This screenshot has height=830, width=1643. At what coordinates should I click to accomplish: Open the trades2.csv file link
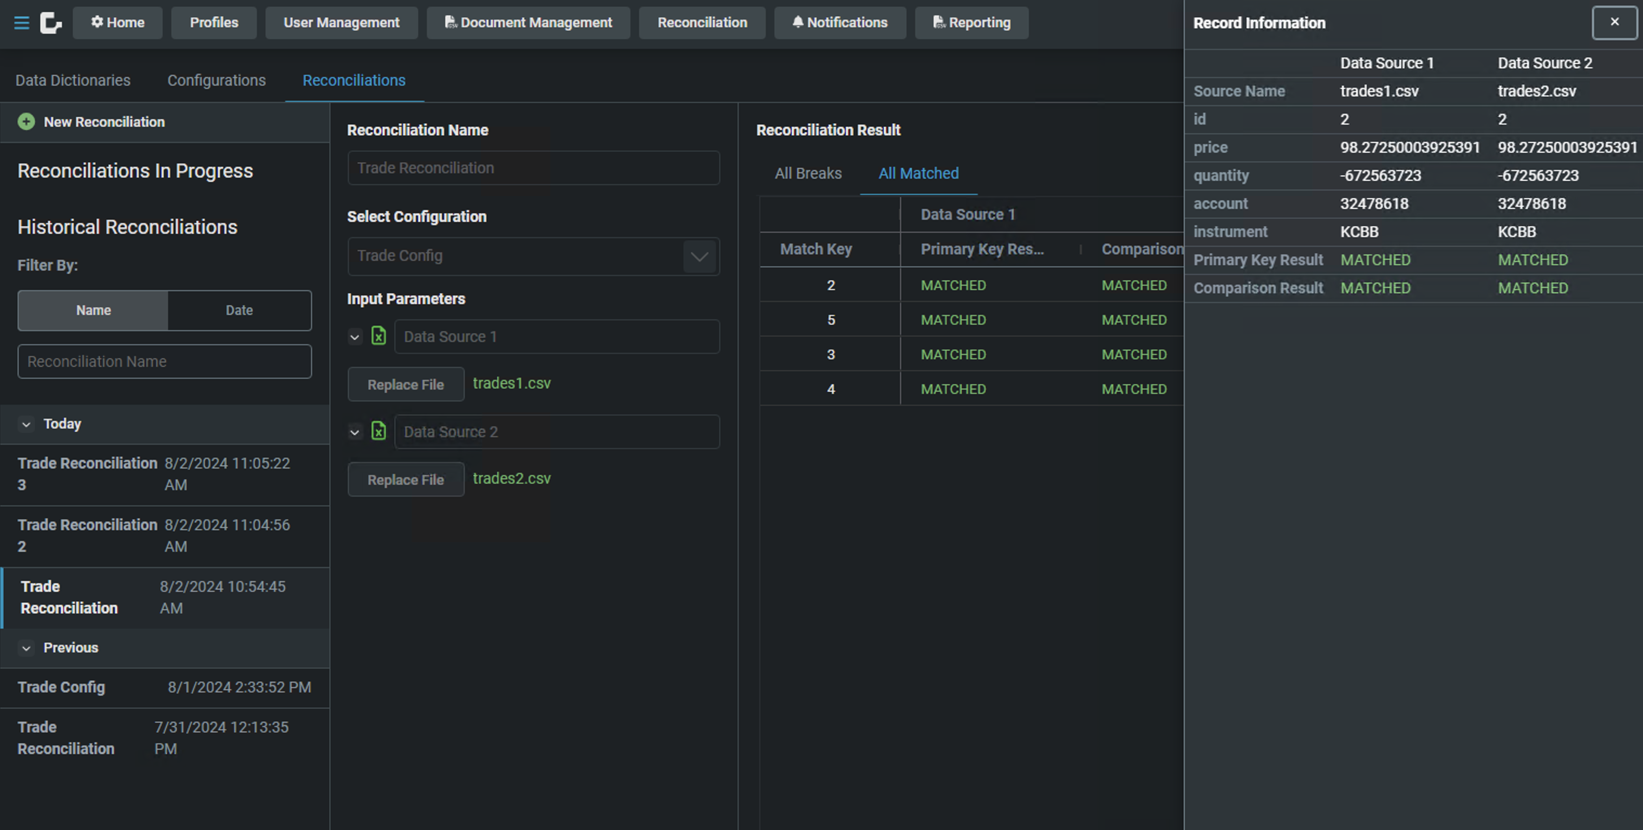click(511, 478)
